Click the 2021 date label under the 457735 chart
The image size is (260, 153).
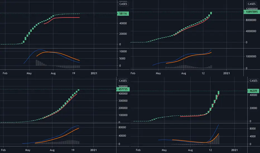(x=93, y=150)
